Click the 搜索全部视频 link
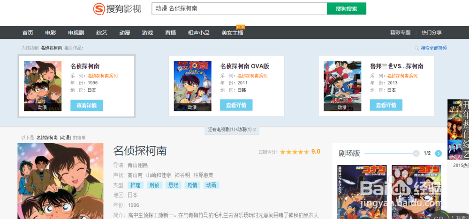This screenshot has height=219, width=469. 434,48
